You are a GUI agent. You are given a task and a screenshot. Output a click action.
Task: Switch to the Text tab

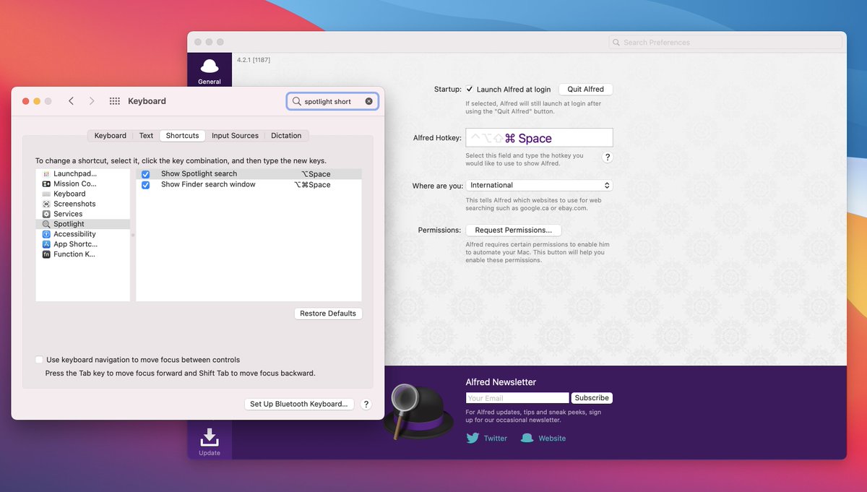click(146, 136)
